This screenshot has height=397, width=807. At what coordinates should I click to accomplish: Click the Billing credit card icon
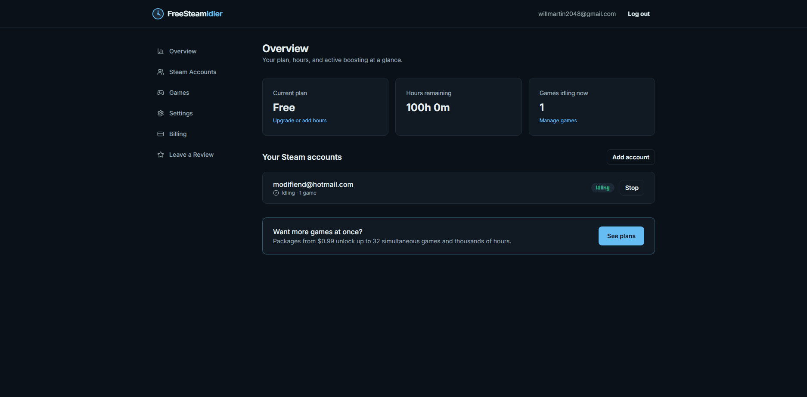click(161, 134)
